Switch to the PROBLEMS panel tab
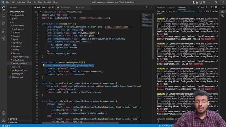The image size is (226, 127). click(161, 7)
